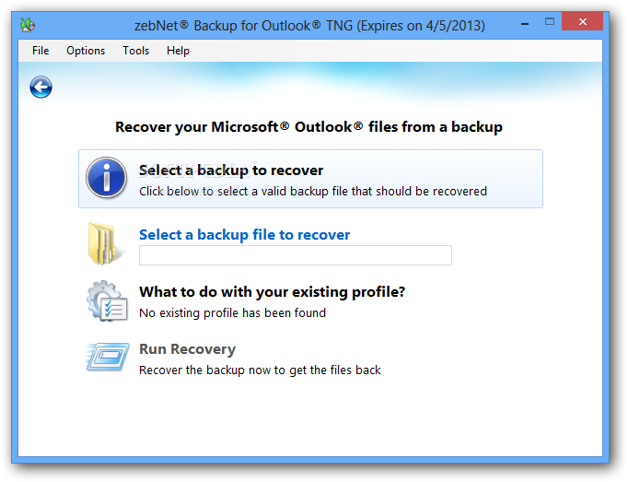Viewport: 628px width, 482px height.
Task: Click 'Select a backup file to recover' link
Action: pos(244,235)
